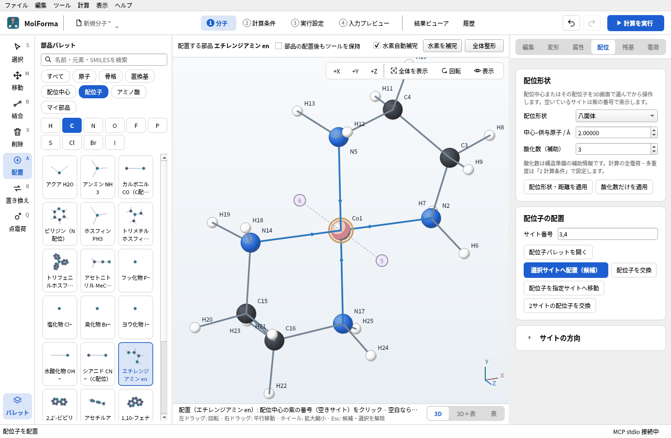Click the 全体整形 button

coord(484,46)
